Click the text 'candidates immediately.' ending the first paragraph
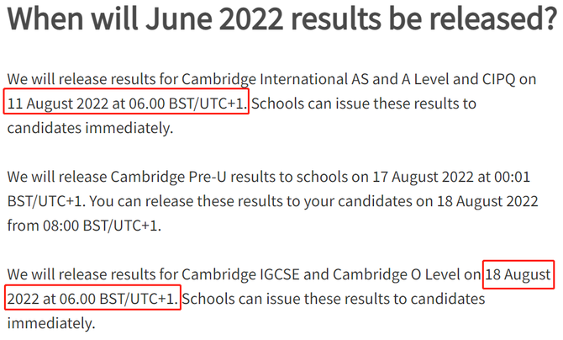 click(x=90, y=128)
